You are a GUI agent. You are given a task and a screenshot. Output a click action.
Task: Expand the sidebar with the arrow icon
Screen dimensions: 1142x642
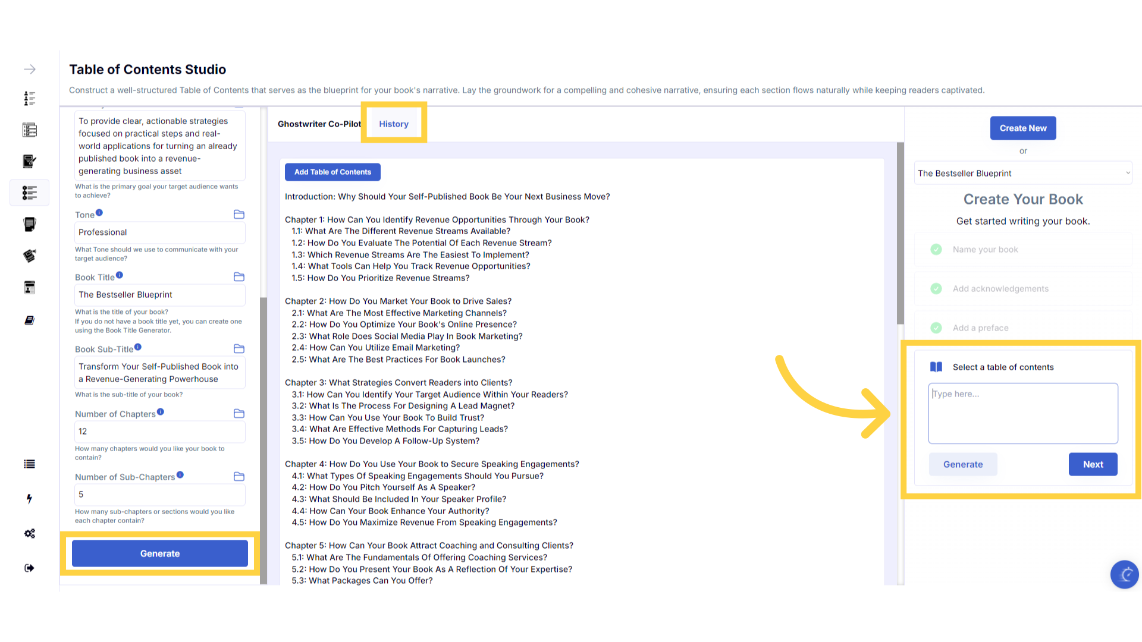(29, 70)
